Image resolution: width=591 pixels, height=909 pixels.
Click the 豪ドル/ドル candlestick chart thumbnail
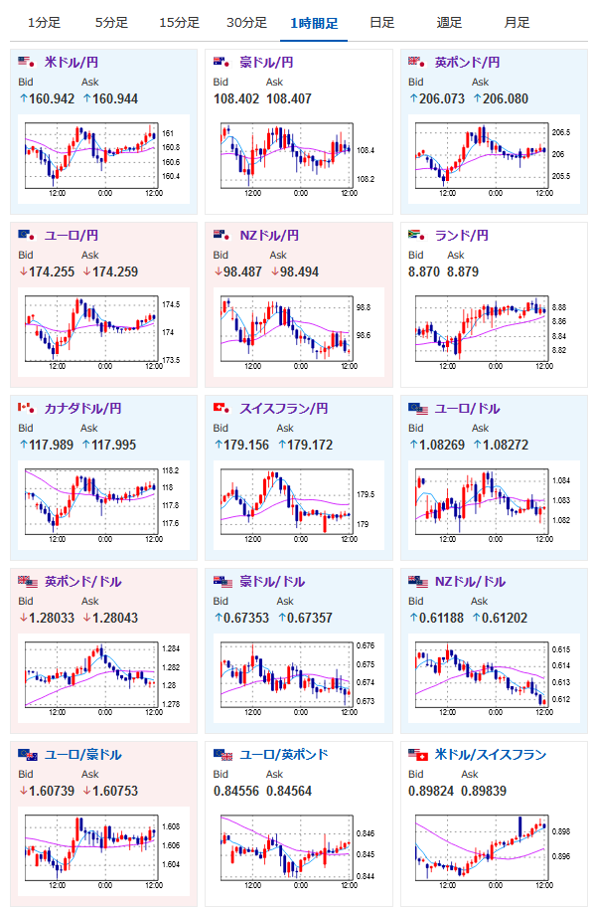tap(298, 679)
